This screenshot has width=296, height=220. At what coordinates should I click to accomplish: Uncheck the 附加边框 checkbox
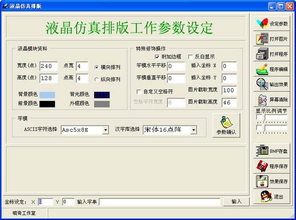(157, 57)
